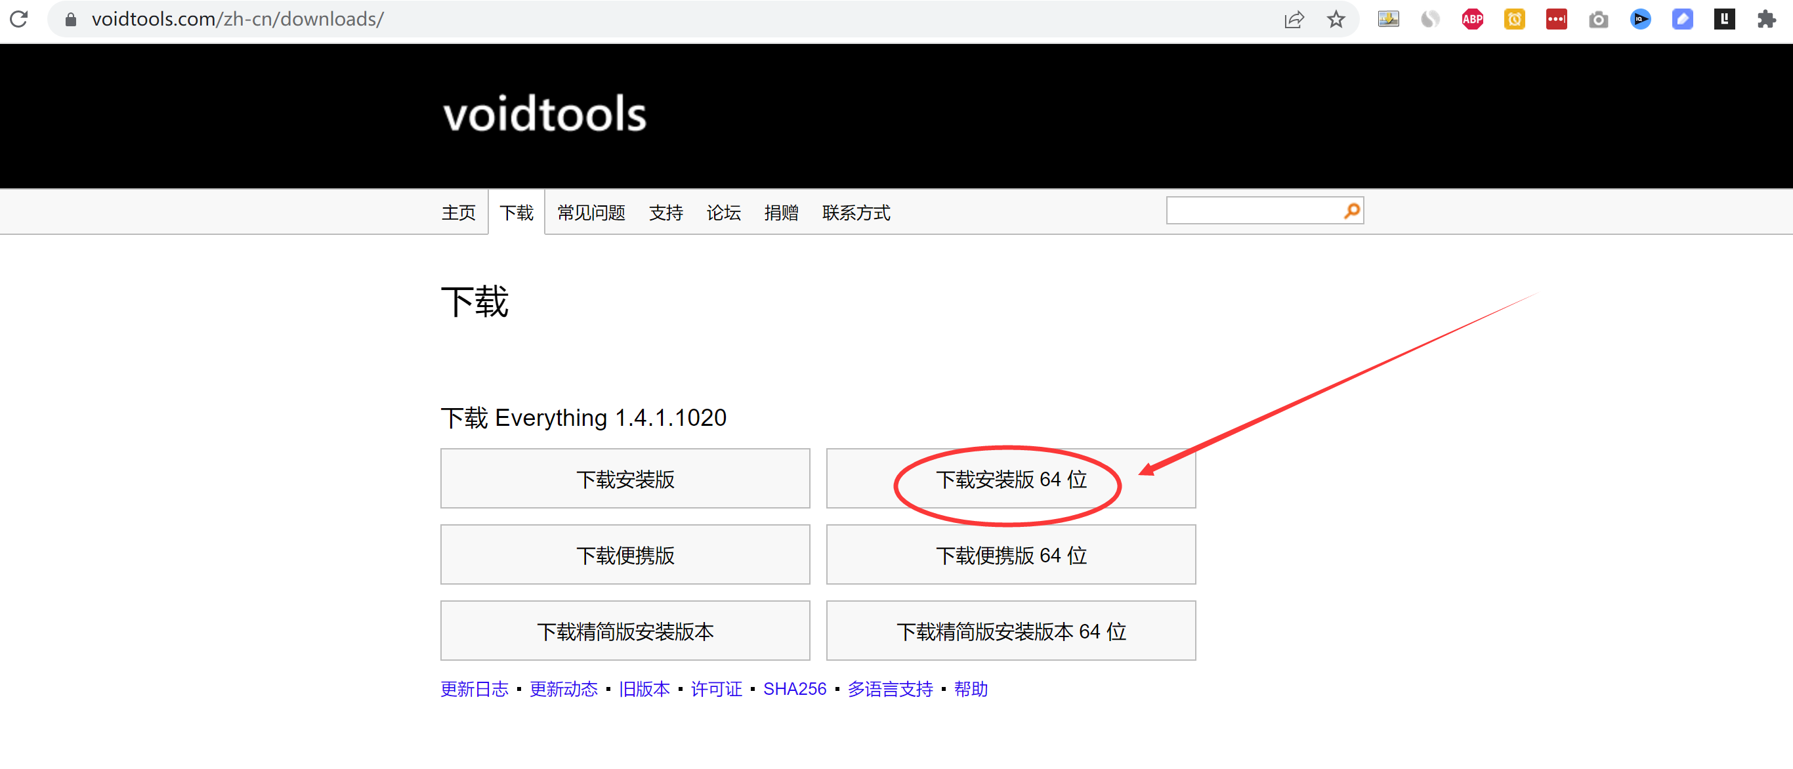1793x769 pixels.
Task: Bookmark this page with the star icon
Action: click(x=1336, y=20)
